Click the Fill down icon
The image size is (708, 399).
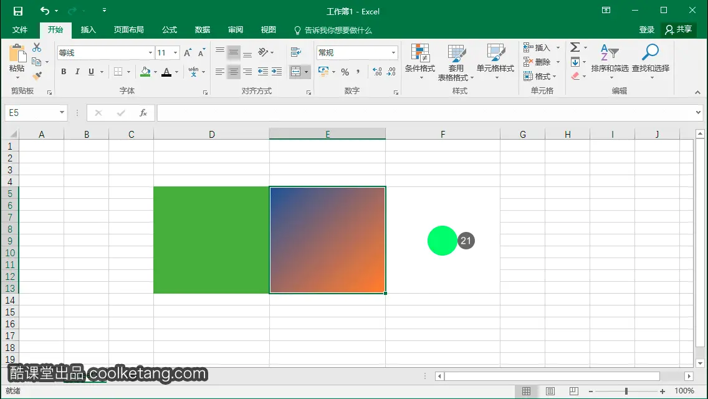point(575,62)
